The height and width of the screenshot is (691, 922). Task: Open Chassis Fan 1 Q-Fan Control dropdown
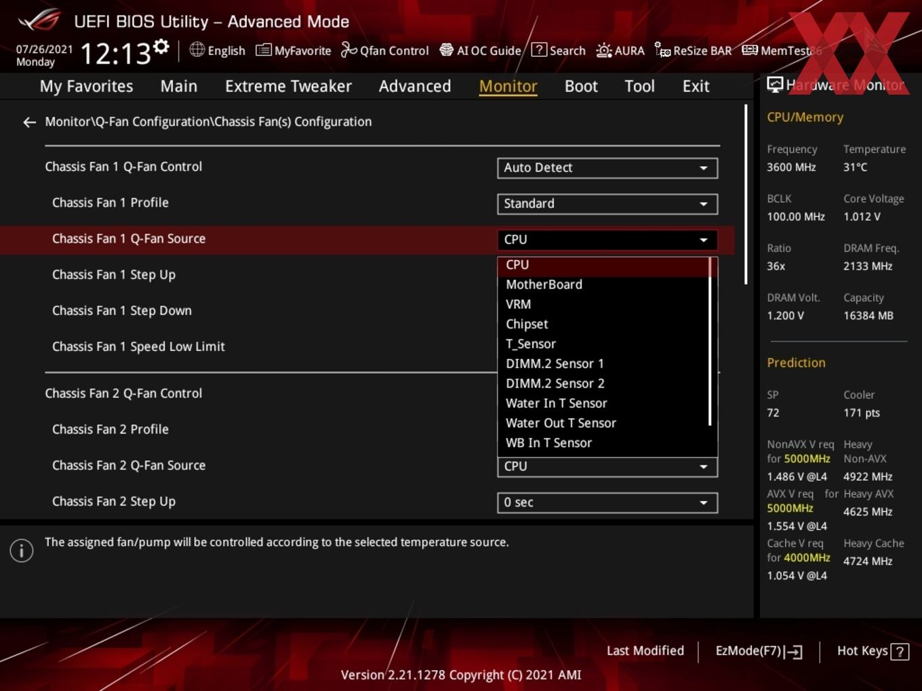[607, 168]
